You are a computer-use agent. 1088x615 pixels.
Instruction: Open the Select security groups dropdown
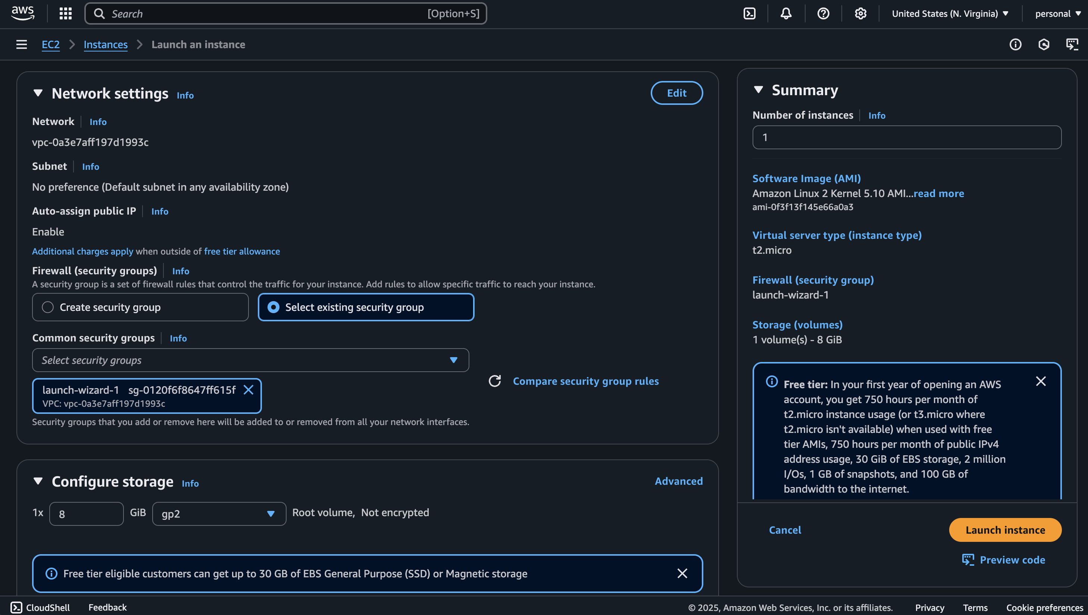pos(250,360)
